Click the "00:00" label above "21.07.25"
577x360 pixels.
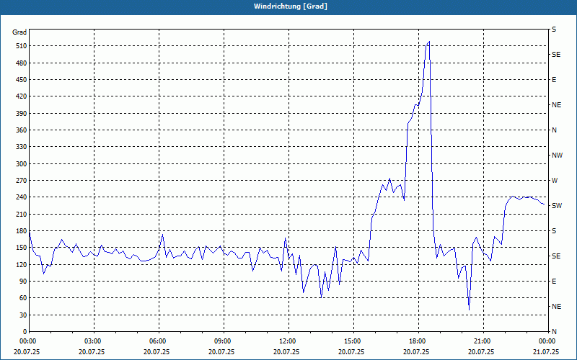[547, 341]
